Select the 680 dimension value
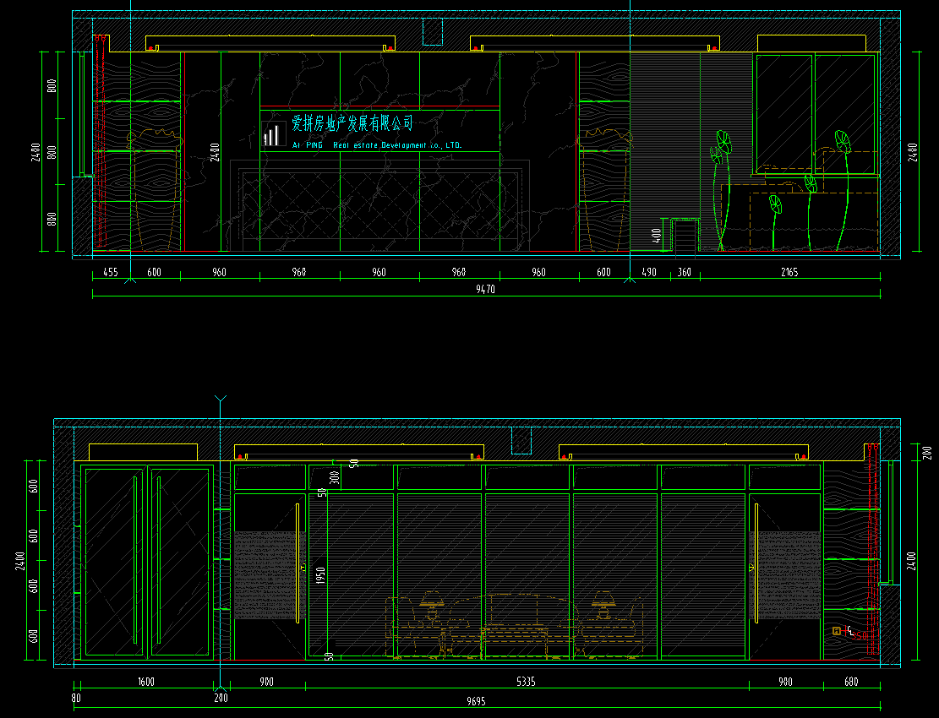The width and height of the screenshot is (939, 718). (850, 681)
